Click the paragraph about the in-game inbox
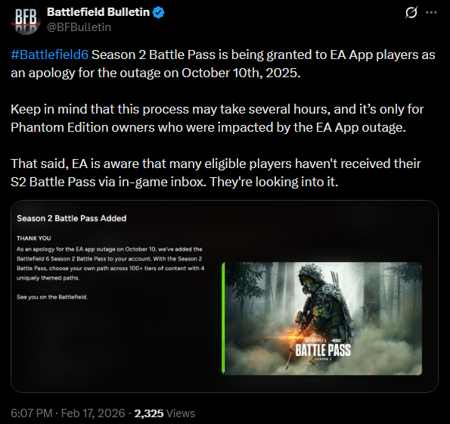450x424 pixels. [x=216, y=173]
